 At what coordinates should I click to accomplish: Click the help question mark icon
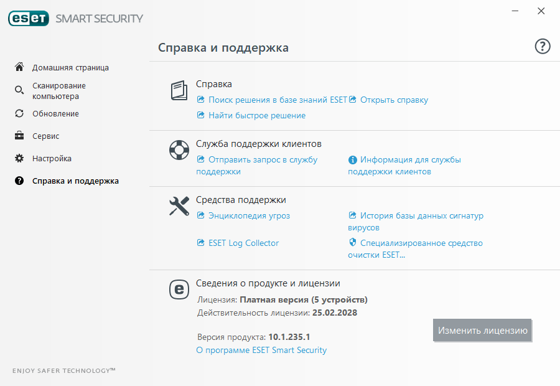pyautogui.click(x=543, y=47)
